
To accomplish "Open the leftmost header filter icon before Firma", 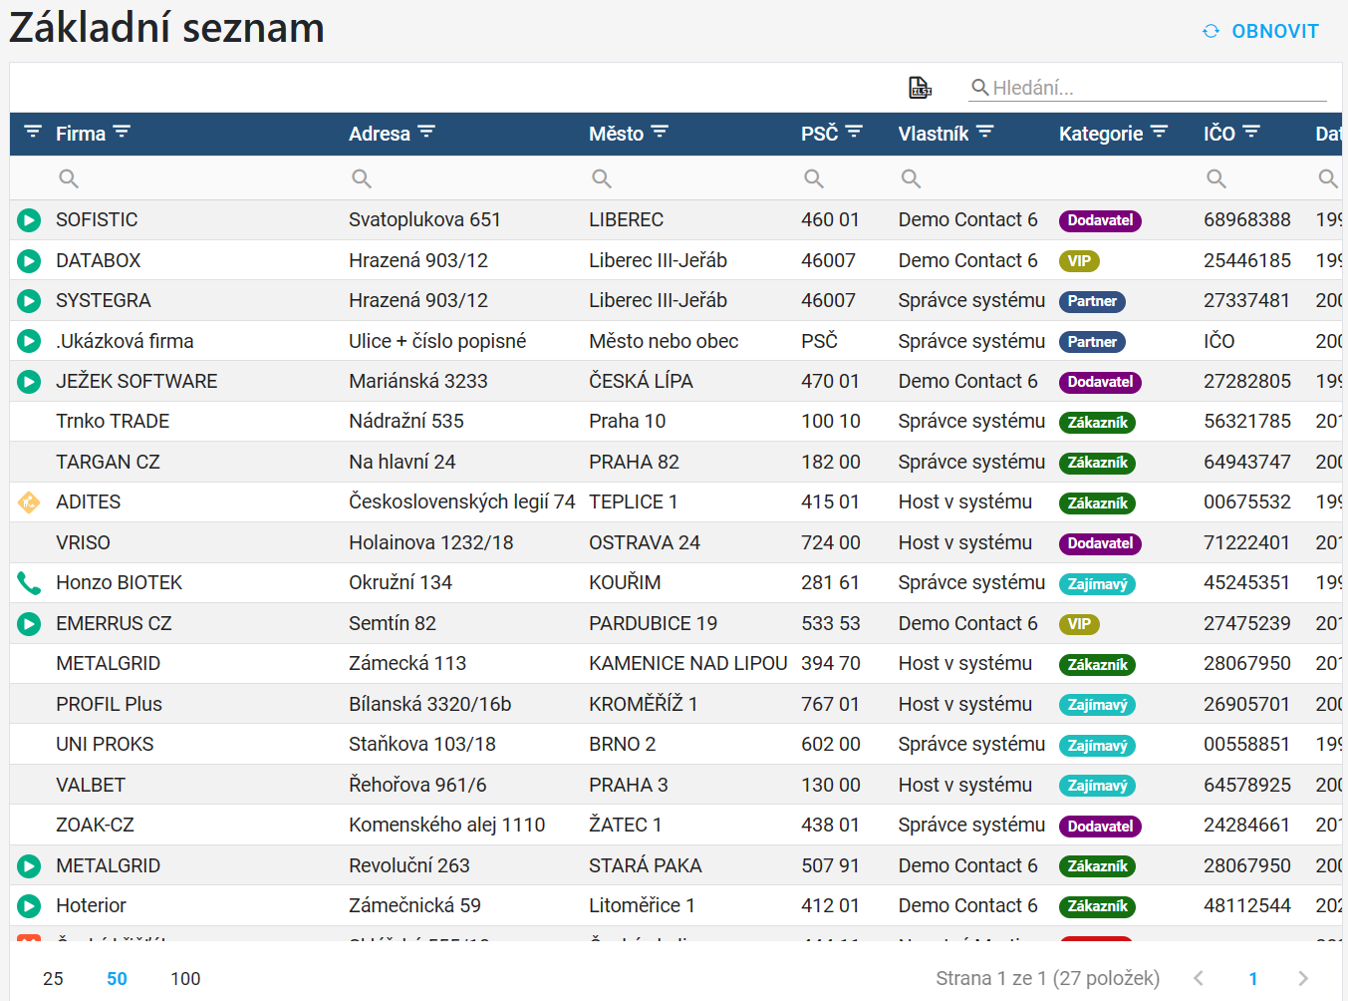I will tap(33, 132).
